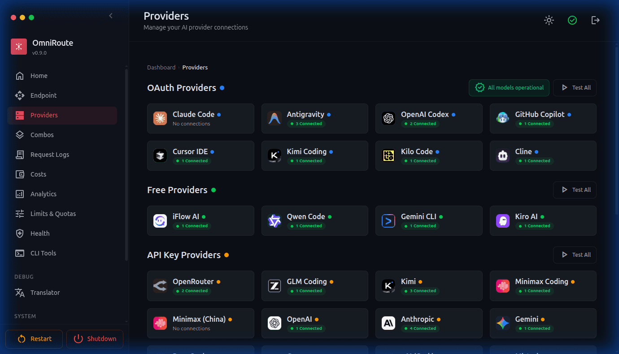Open the OpenAI Codex provider icon
Screen dimensions: 619x354
pos(388,118)
